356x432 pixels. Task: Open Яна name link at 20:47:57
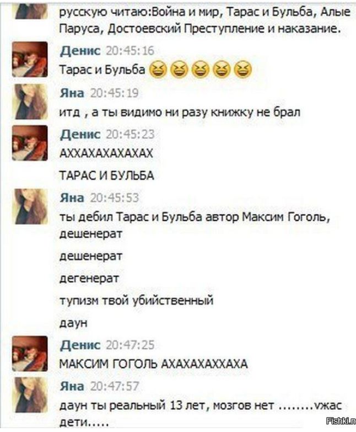click(72, 386)
